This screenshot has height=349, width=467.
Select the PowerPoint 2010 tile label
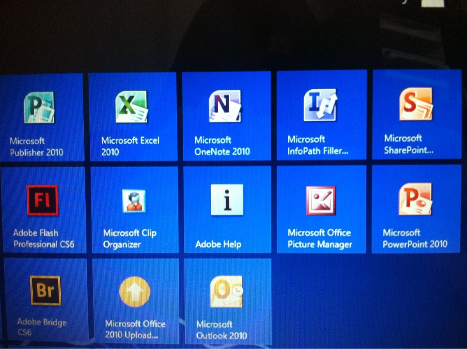pos(414,239)
